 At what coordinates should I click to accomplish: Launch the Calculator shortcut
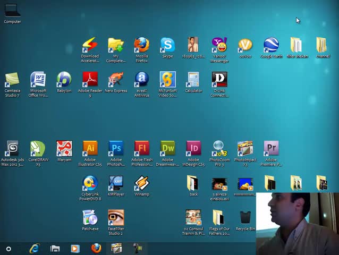coord(193,82)
